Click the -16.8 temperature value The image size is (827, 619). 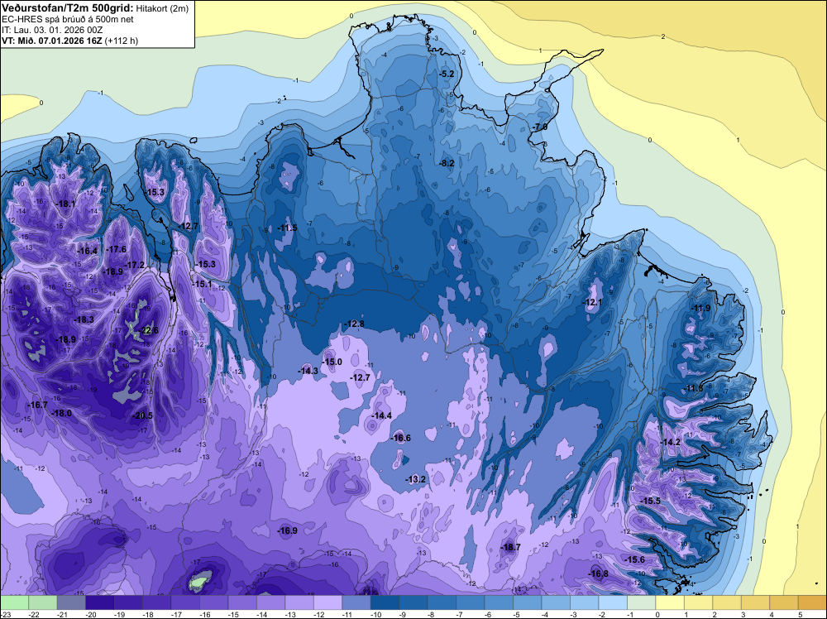tap(598, 574)
